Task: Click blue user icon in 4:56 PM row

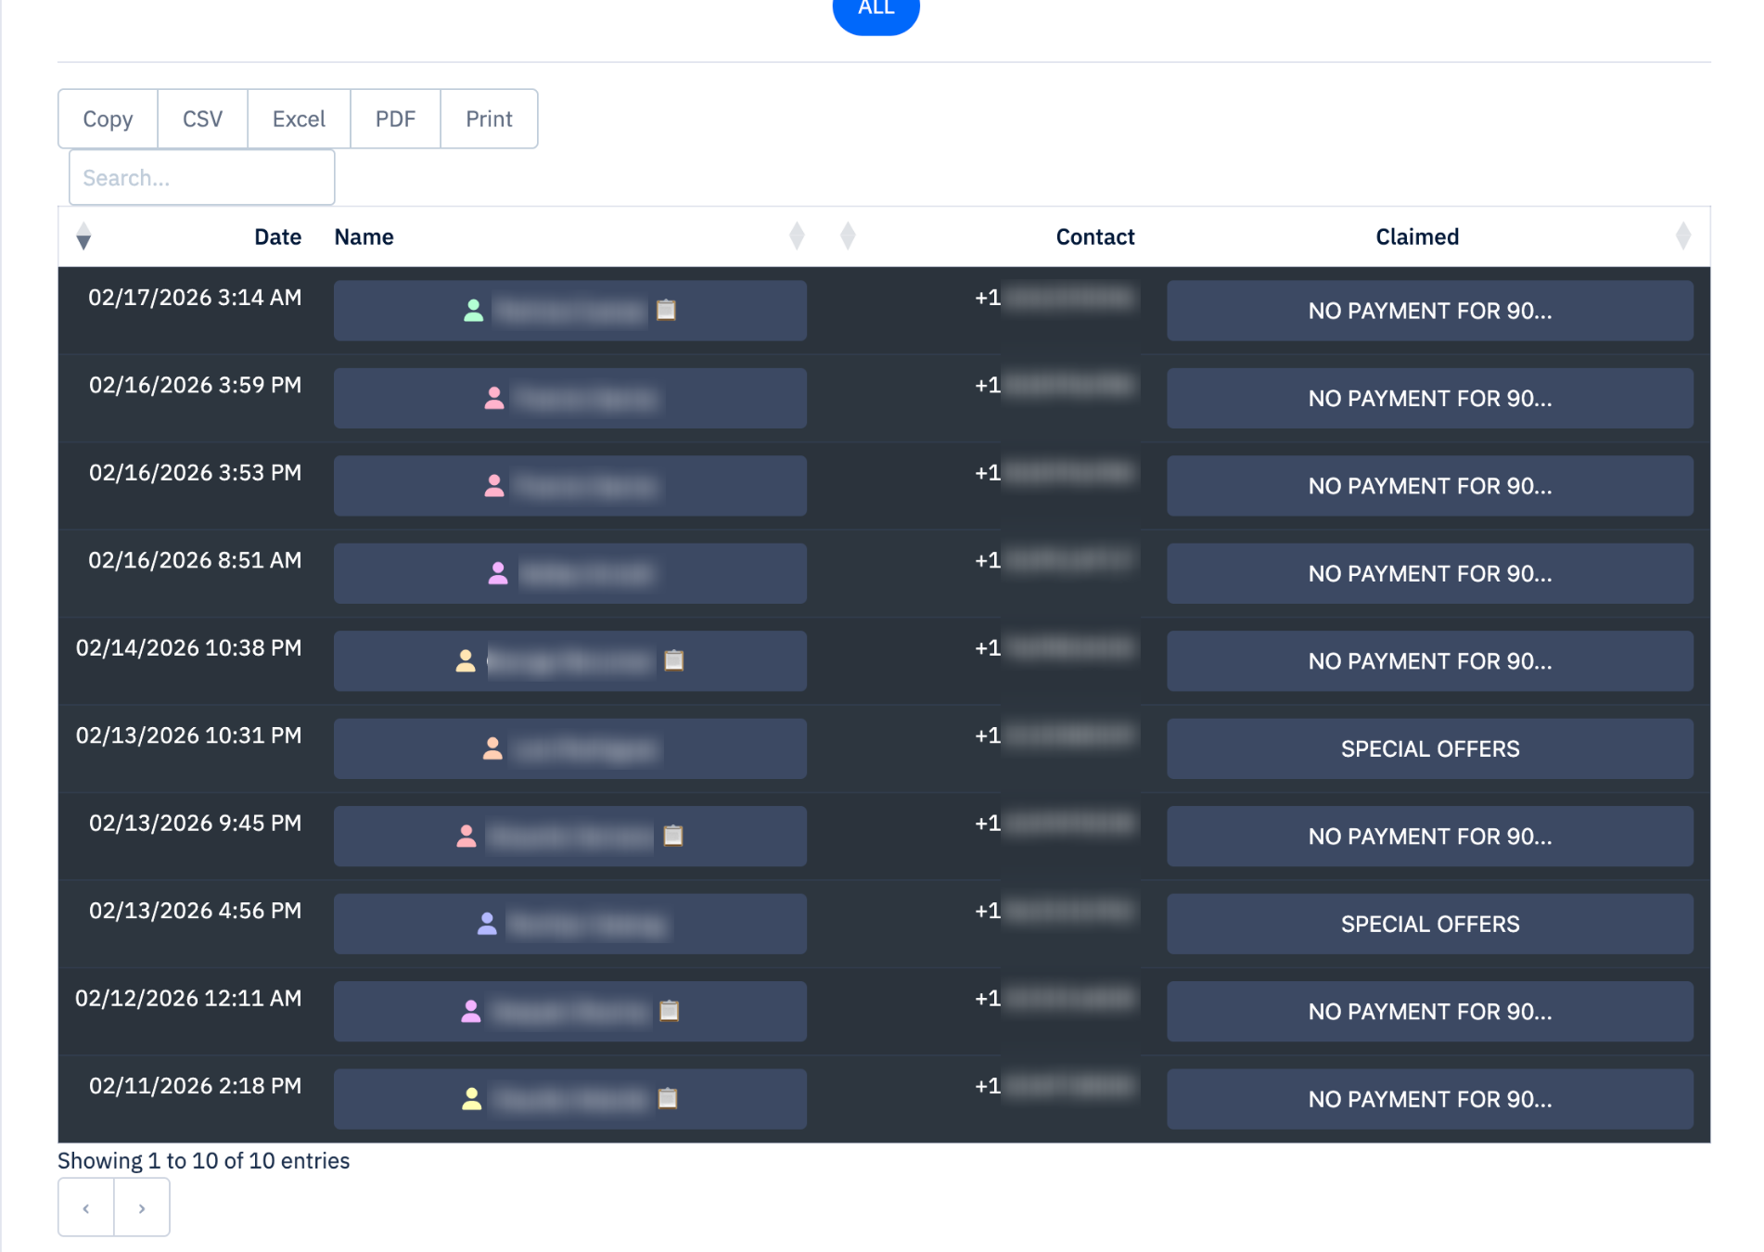Action: point(487,923)
